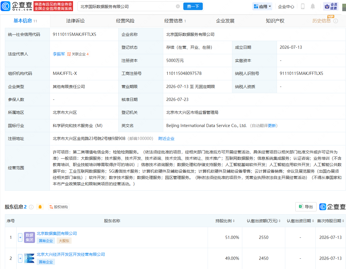Switch to the 企业发展 tab
346x269 pixels.
pos(225,21)
